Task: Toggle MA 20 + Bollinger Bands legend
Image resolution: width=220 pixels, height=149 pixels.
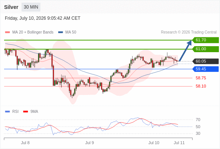Action: pos(29,32)
